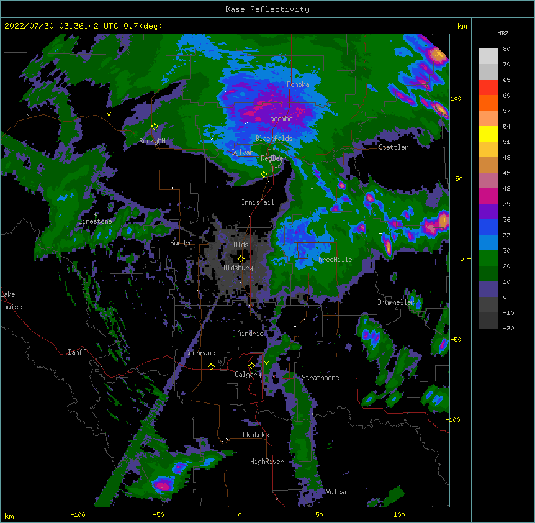Select the Calgary label

[248, 375]
